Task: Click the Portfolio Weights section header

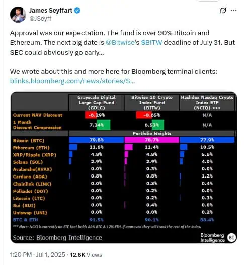Action: pos(151,134)
